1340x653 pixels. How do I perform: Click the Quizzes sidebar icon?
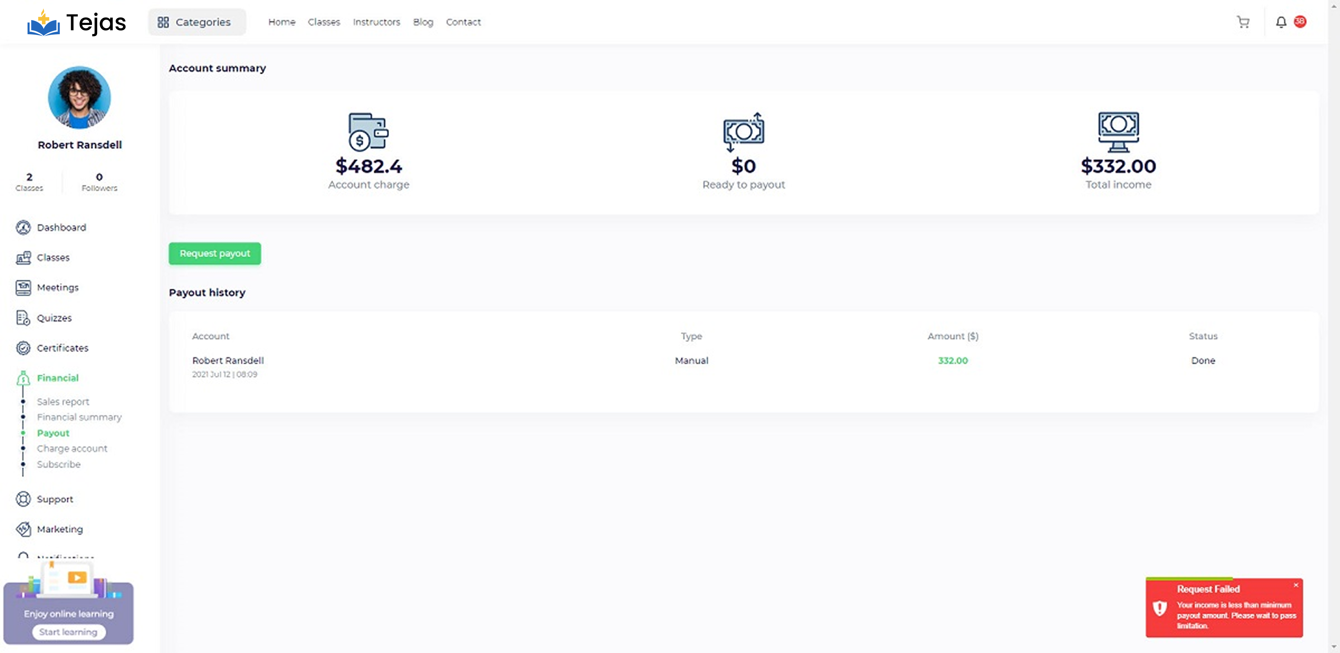click(23, 318)
